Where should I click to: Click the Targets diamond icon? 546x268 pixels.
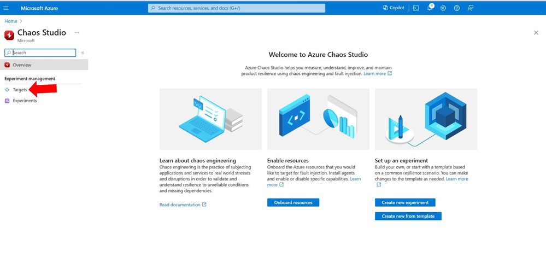(7, 90)
